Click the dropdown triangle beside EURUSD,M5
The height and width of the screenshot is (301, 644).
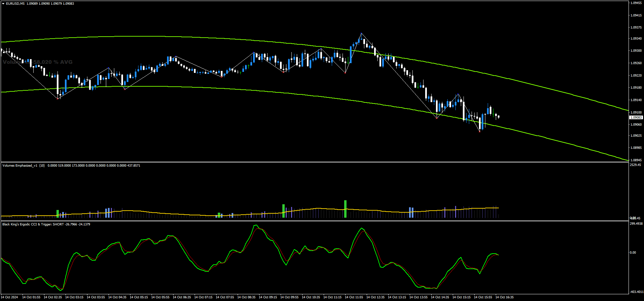tap(3, 4)
